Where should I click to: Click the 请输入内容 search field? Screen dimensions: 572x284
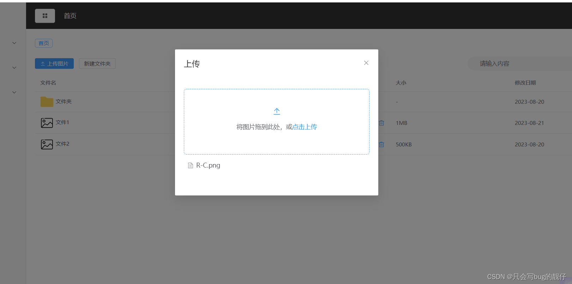click(x=519, y=64)
